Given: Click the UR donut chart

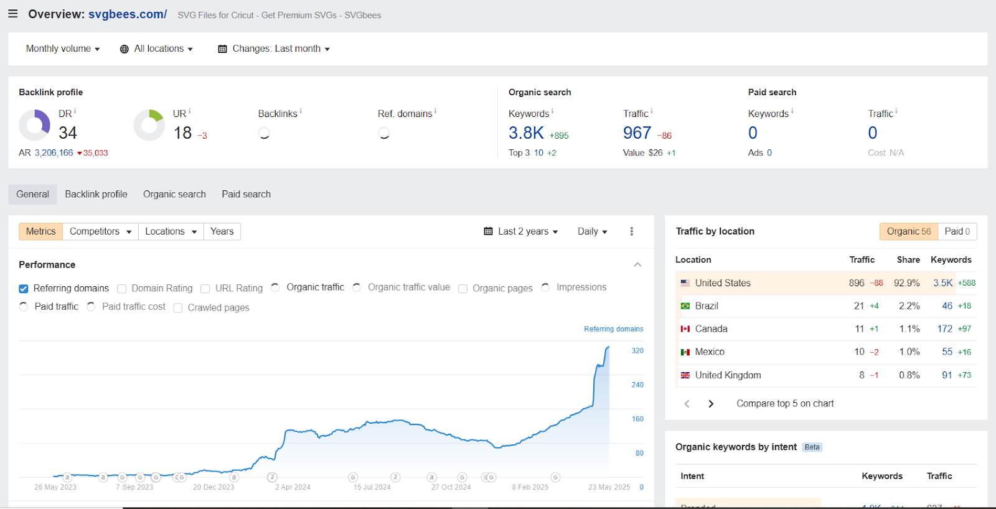Looking at the screenshot, I should click(x=149, y=125).
